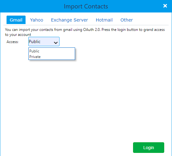172x156 pixels.
Task: Click the OAuth 2.0 instruction paragraph
Action: (x=85, y=32)
